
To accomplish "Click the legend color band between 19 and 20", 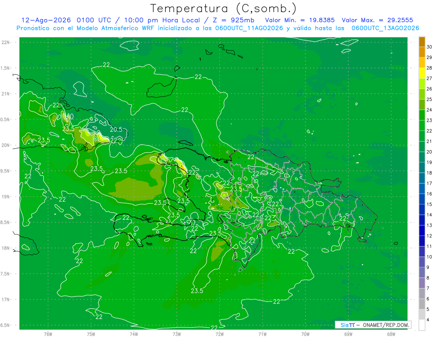I will 422,157.
